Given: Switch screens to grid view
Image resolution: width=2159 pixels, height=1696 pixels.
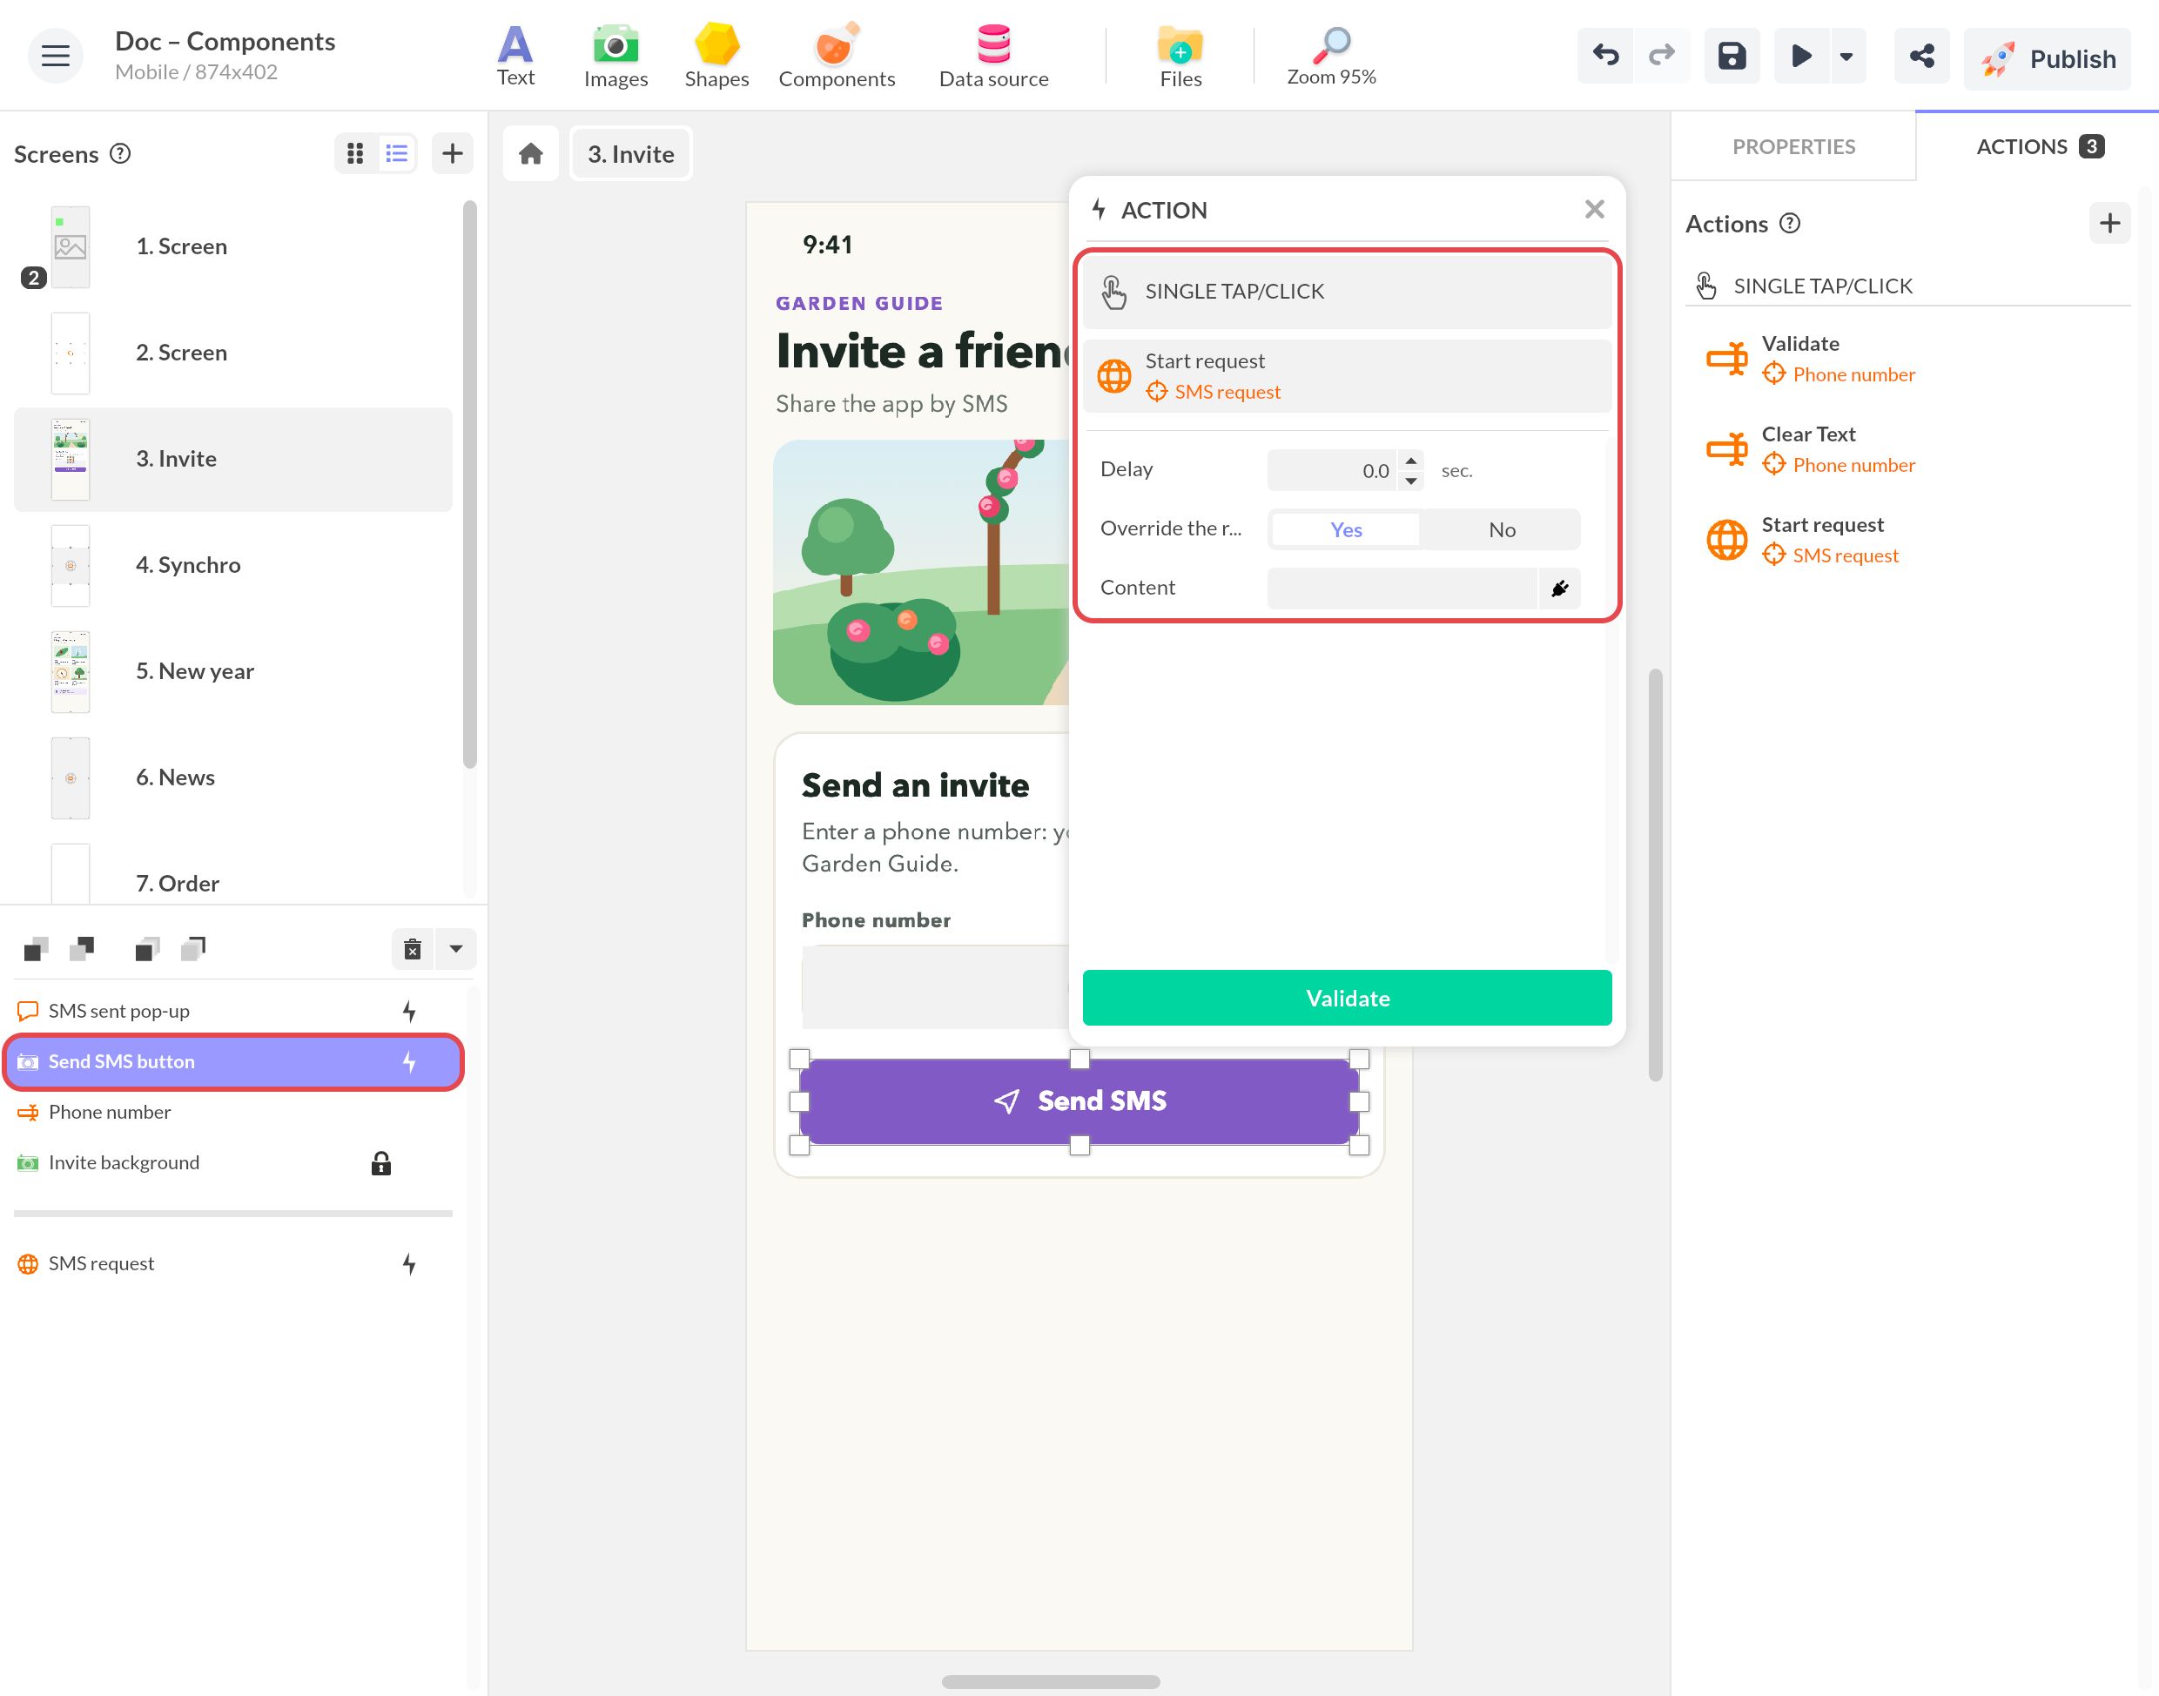Looking at the screenshot, I should click(355, 153).
